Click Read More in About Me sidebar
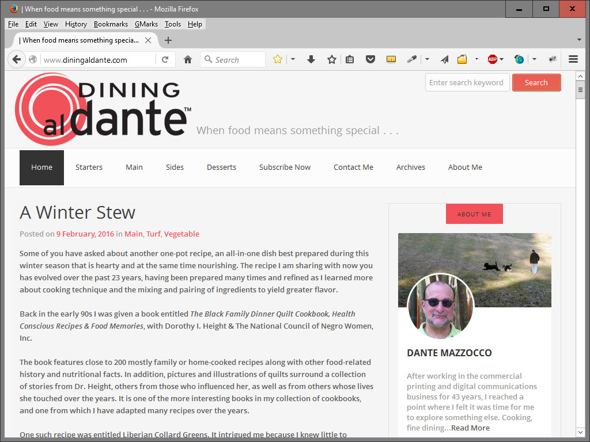Screen dimensions: 590x442 (x=470, y=428)
